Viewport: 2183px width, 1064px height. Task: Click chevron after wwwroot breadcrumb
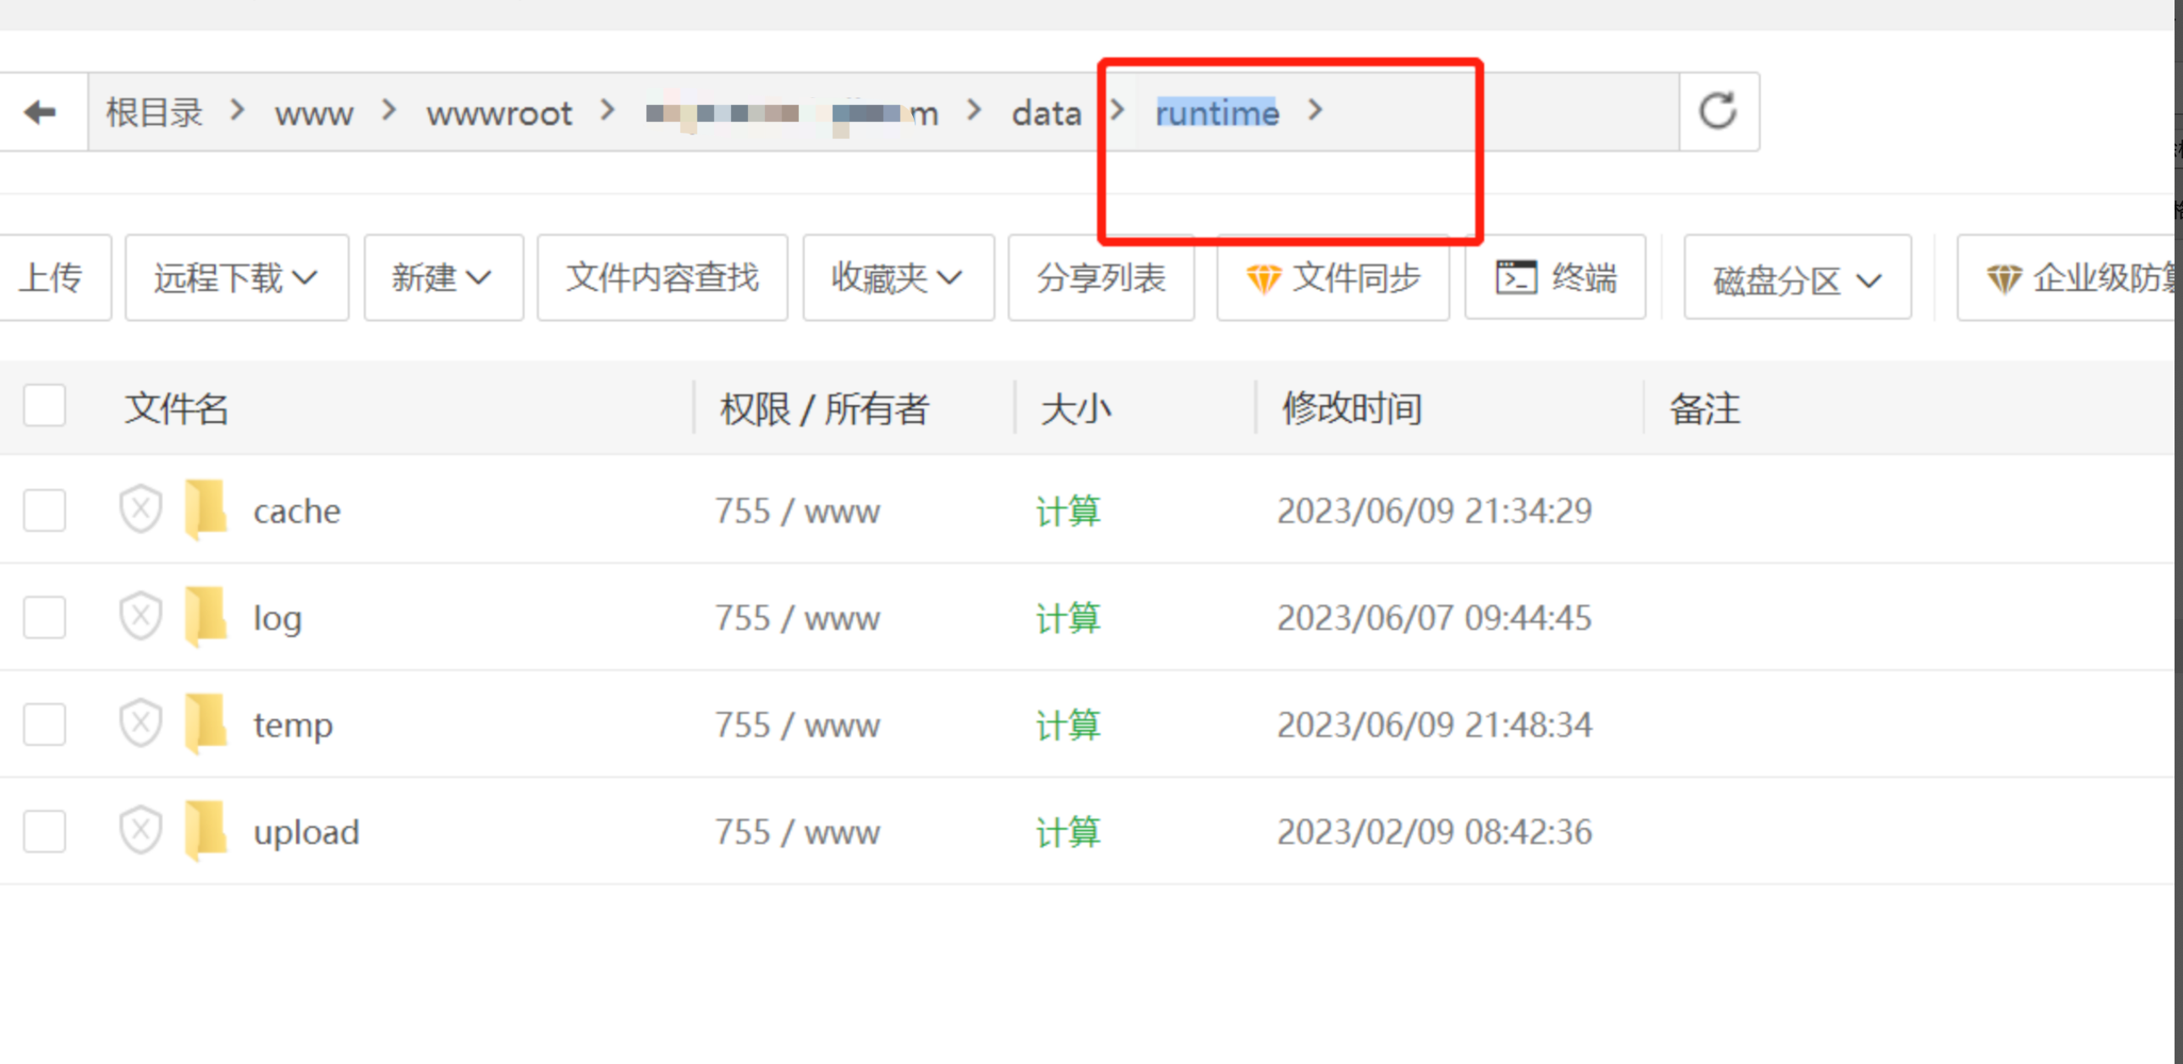click(x=607, y=109)
